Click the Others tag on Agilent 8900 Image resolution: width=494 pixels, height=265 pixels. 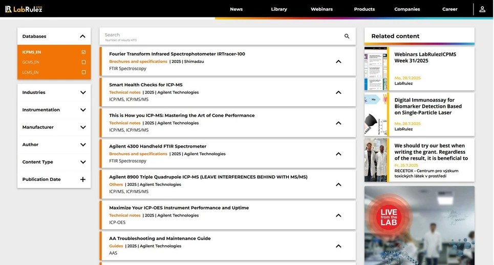[116, 184]
